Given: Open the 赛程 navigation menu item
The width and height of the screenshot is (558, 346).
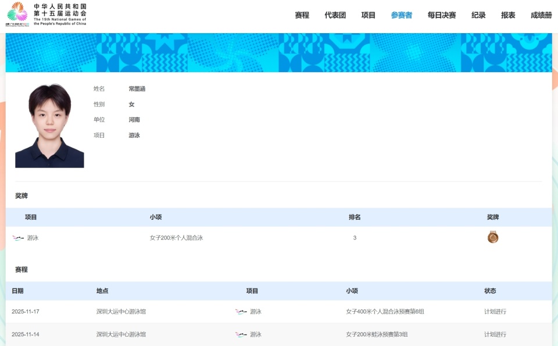Looking at the screenshot, I should (302, 15).
